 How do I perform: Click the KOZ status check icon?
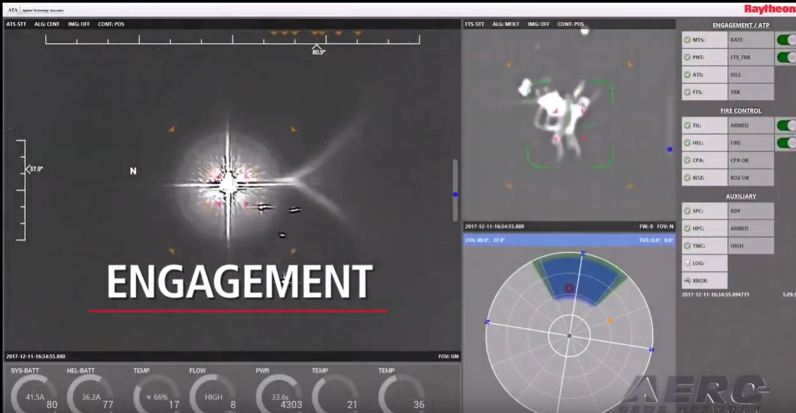pyautogui.click(x=688, y=177)
